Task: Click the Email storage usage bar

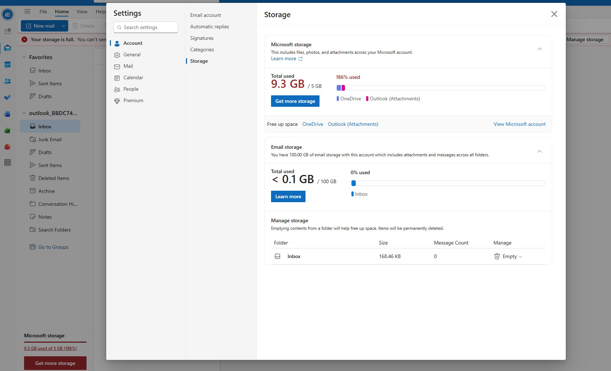Action: point(448,183)
